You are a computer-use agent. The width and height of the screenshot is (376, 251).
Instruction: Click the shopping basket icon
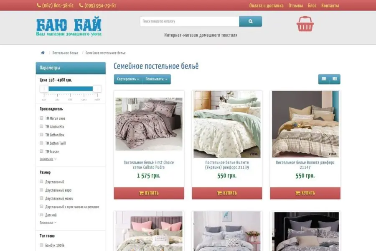[305, 24]
